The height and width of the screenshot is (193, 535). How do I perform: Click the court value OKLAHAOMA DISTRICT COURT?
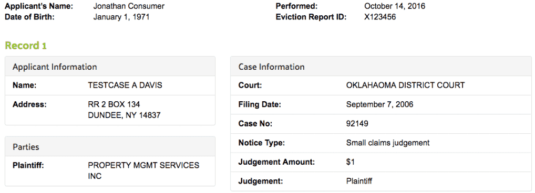point(405,85)
